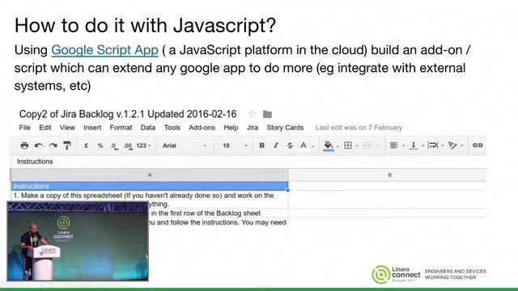Open the 123 more formats dropdown
This screenshot has width=518, height=291.
coord(144,145)
